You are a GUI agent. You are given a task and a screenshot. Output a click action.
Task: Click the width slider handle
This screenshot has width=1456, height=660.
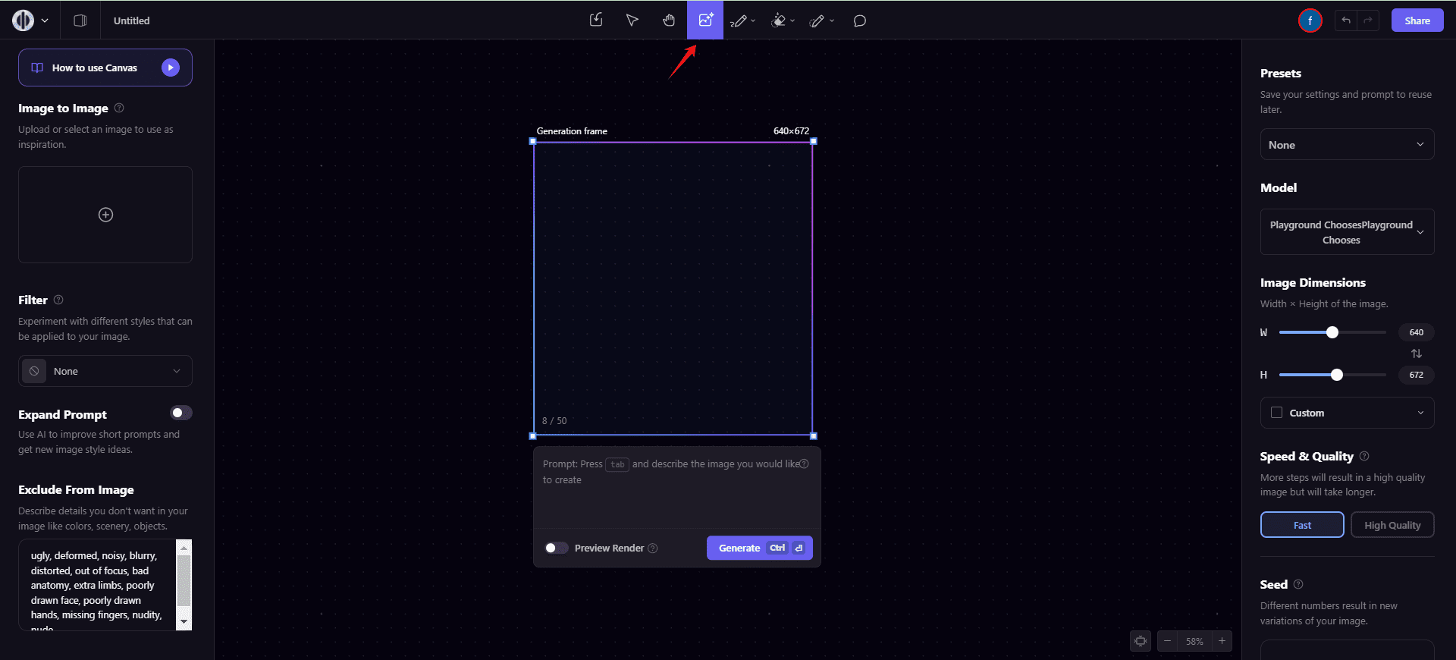(x=1332, y=332)
